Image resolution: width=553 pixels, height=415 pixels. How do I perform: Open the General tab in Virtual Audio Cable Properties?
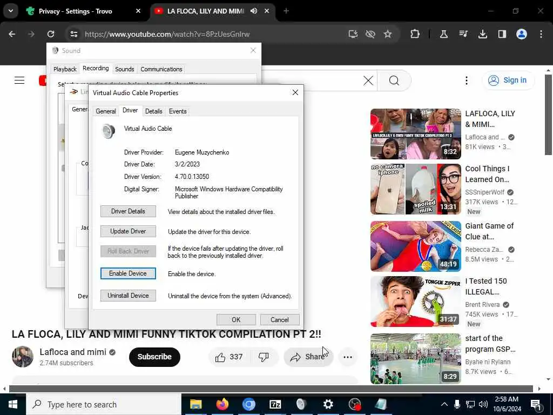click(106, 111)
